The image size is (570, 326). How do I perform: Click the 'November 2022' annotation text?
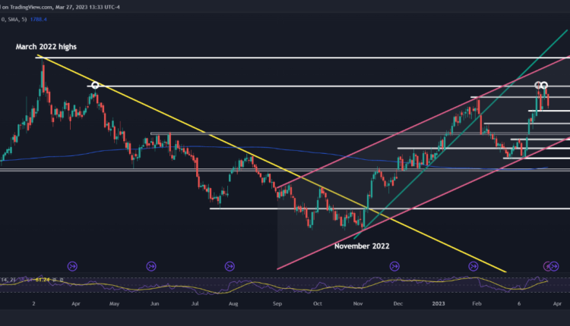coord(363,246)
